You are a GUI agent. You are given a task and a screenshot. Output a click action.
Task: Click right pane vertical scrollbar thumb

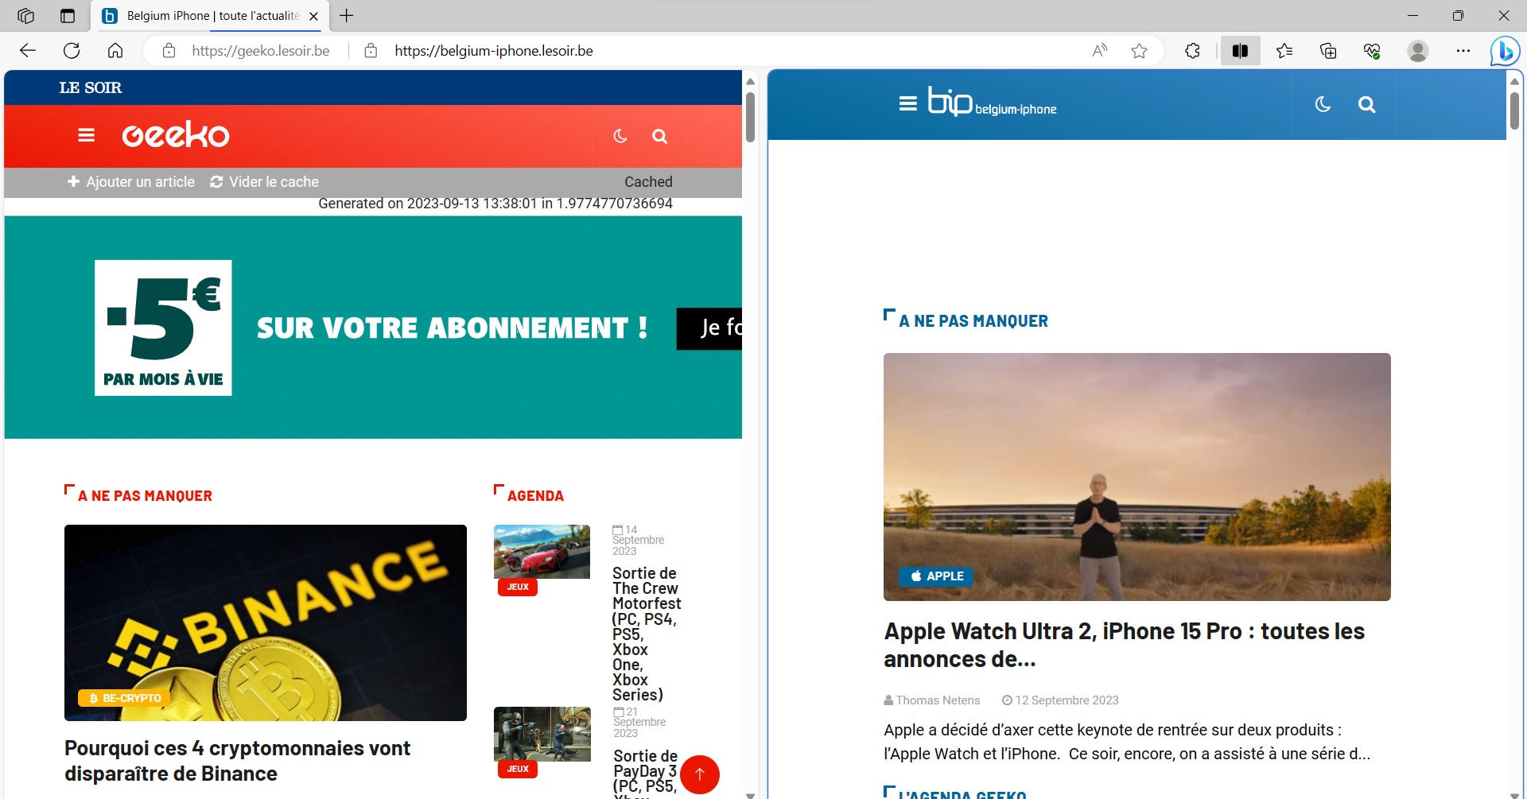point(1514,111)
